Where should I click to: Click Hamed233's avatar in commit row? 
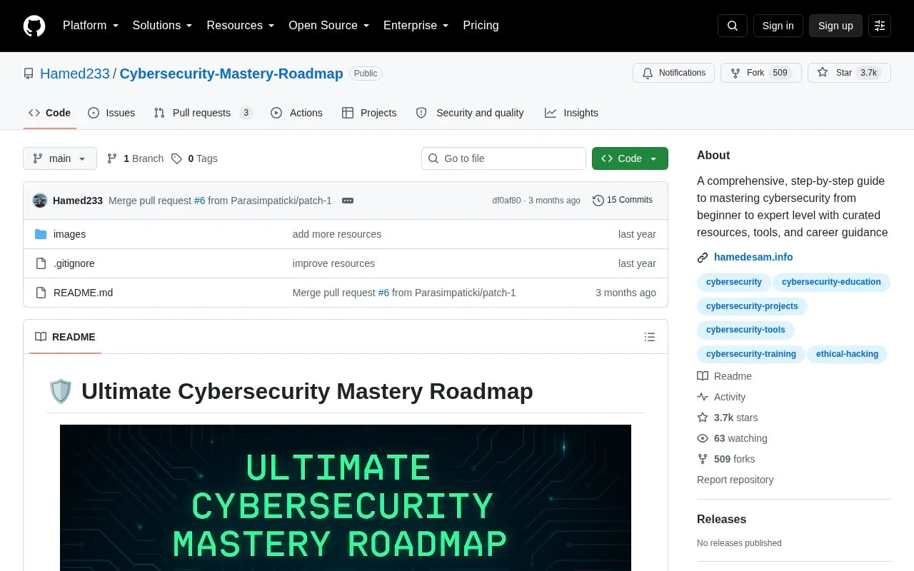40,201
